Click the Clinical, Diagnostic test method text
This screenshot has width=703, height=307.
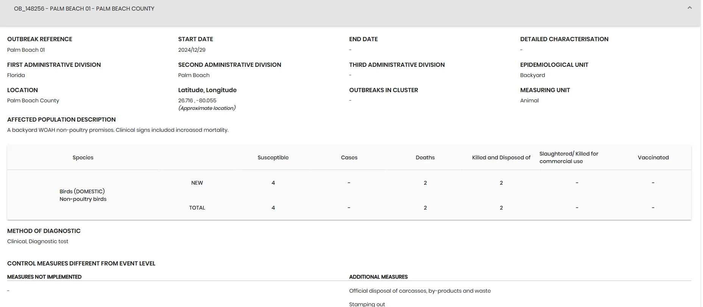(x=38, y=241)
